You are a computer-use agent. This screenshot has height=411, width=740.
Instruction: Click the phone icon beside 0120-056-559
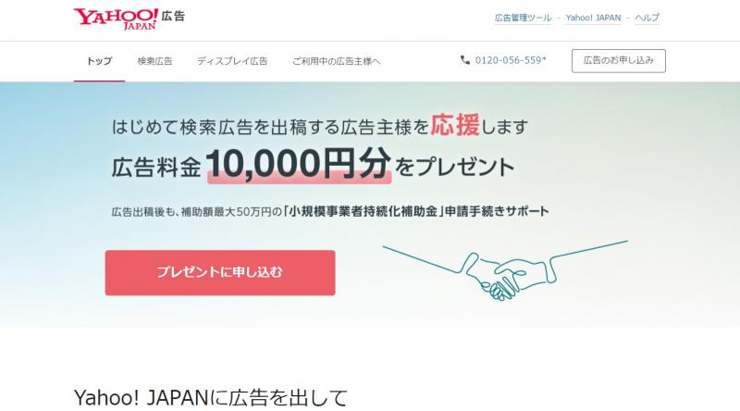[x=465, y=60]
